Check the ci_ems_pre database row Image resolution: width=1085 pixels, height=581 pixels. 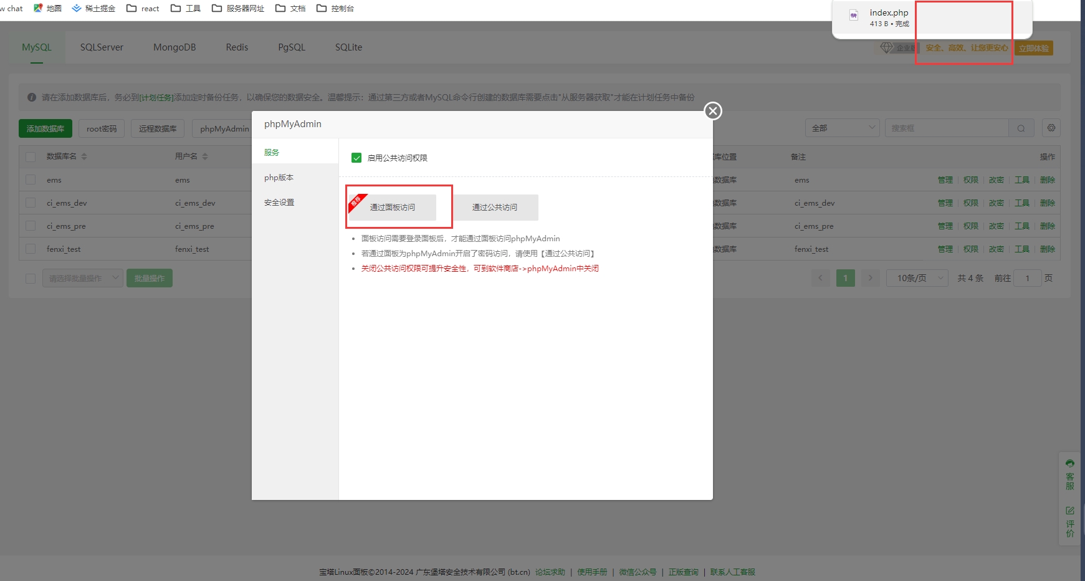click(x=31, y=226)
